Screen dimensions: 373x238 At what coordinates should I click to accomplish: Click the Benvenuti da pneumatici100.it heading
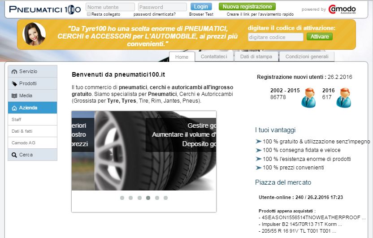click(x=118, y=75)
